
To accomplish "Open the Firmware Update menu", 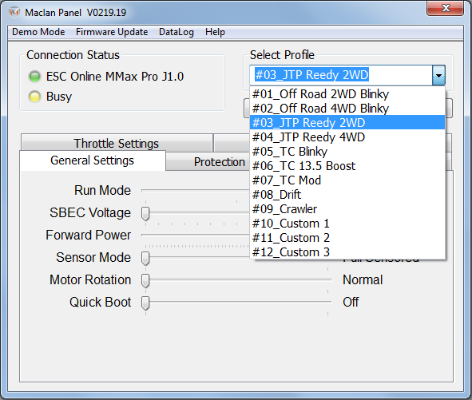I will tap(112, 32).
